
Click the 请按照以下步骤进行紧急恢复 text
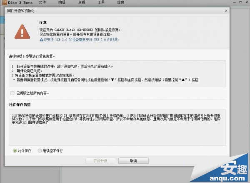[x=32, y=56]
